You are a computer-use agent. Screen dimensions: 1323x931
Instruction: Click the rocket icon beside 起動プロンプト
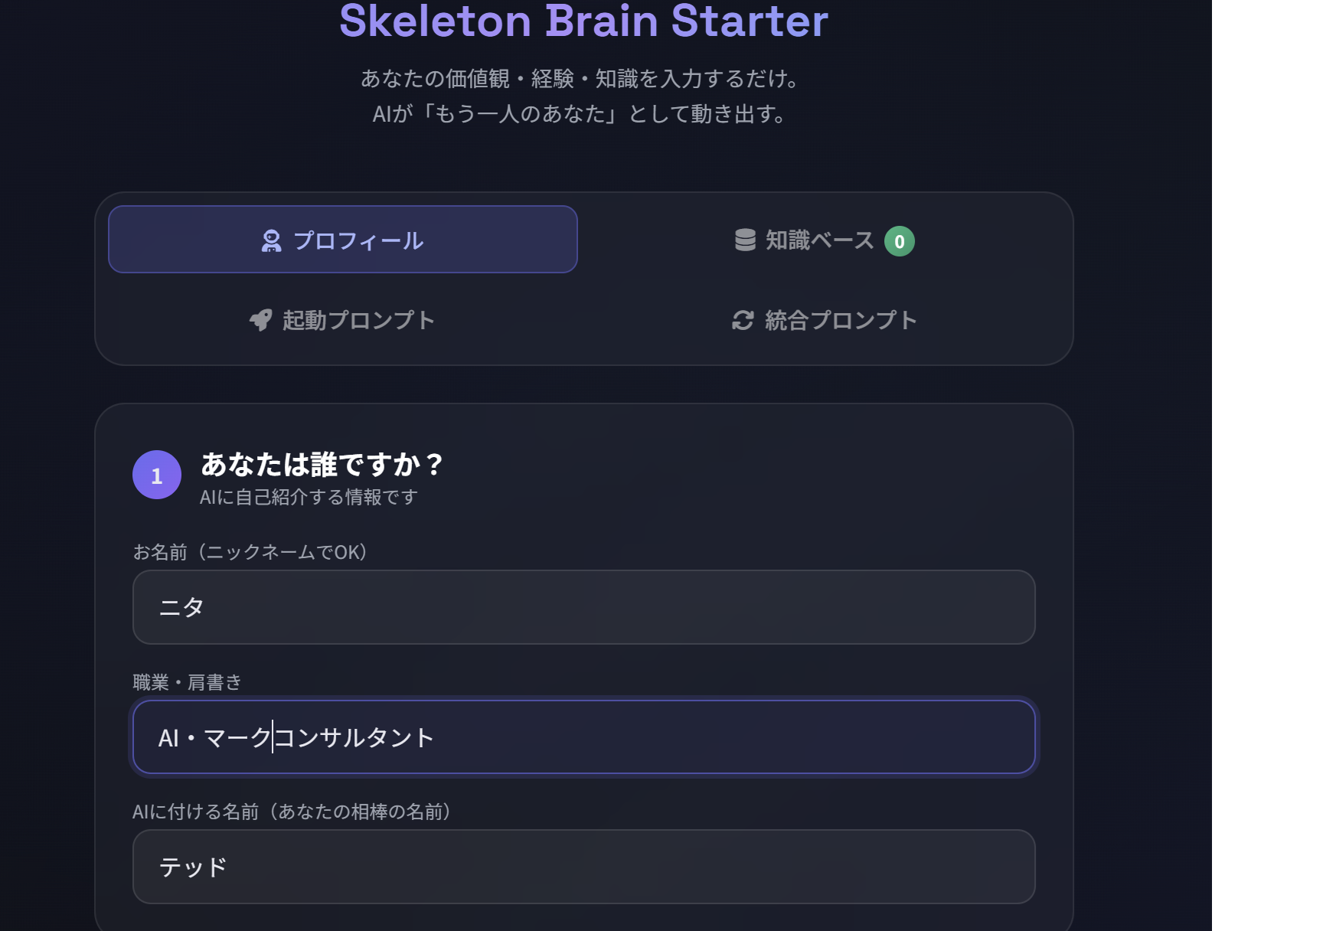pyautogui.click(x=261, y=320)
